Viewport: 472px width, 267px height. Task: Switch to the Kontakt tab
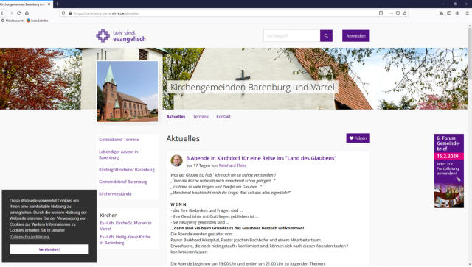click(223, 116)
